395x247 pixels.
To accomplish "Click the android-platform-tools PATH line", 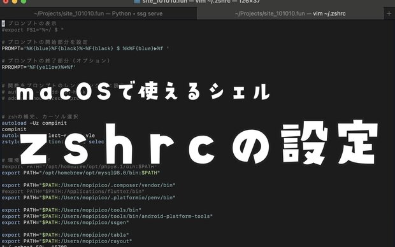I will point(107,216).
